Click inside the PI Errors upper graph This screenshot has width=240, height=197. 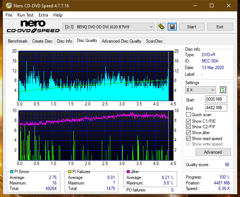click(x=96, y=76)
